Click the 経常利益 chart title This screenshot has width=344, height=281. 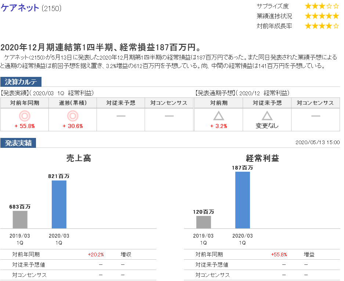tap(262, 158)
